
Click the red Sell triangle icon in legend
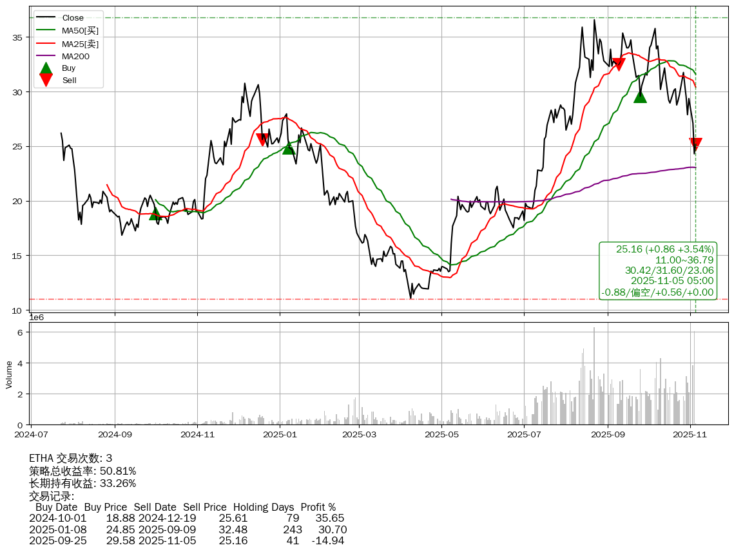coord(46,80)
